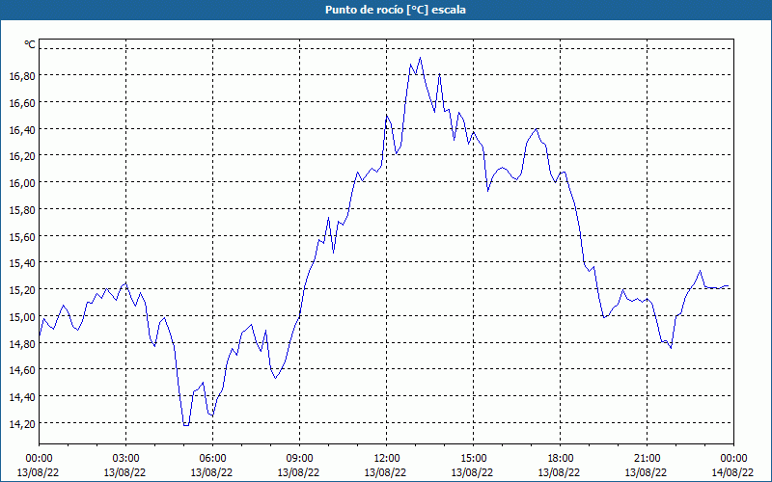Click the 15,60 y-axis value
772x482 pixels.
tap(22, 236)
